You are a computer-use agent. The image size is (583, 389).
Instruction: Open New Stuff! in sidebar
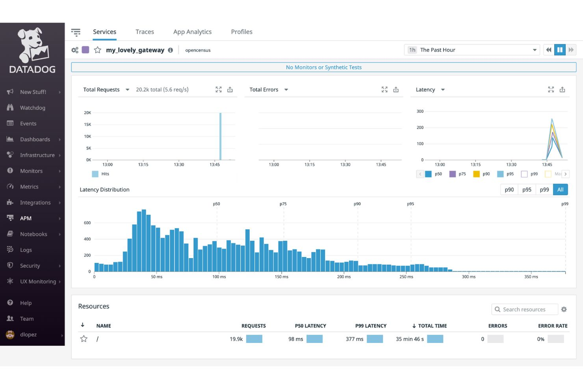coord(32,92)
